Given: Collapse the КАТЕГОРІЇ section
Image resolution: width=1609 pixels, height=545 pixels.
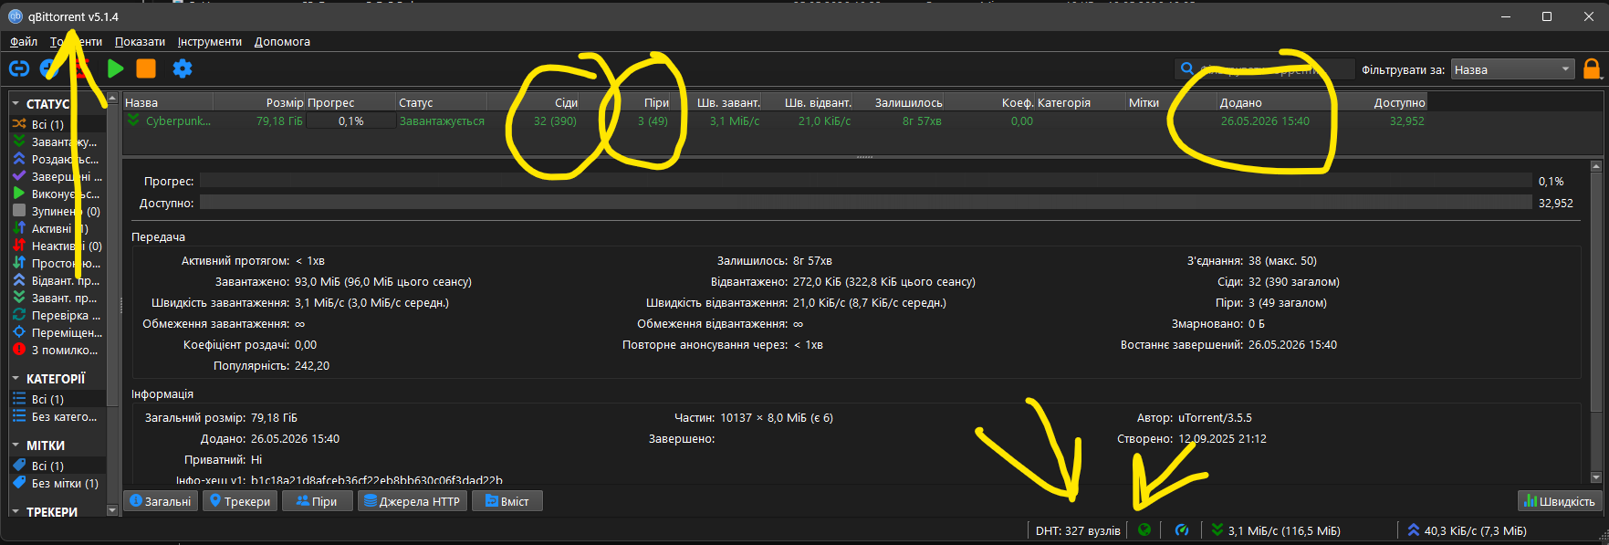Looking at the screenshot, I should (x=16, y=378).
